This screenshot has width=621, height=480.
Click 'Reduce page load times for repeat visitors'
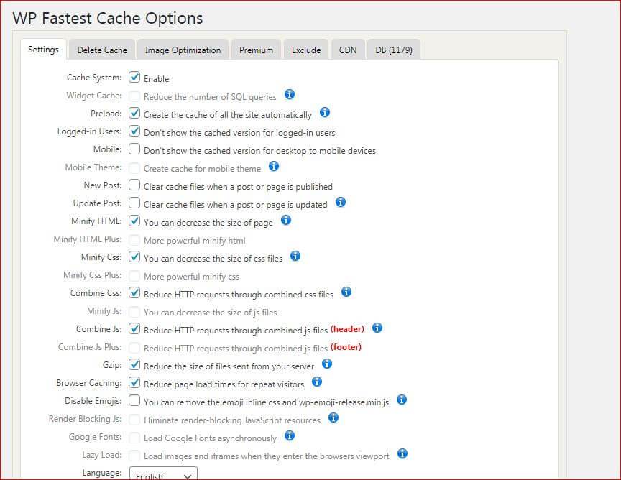pyautogui.click(x=224, y=384)
